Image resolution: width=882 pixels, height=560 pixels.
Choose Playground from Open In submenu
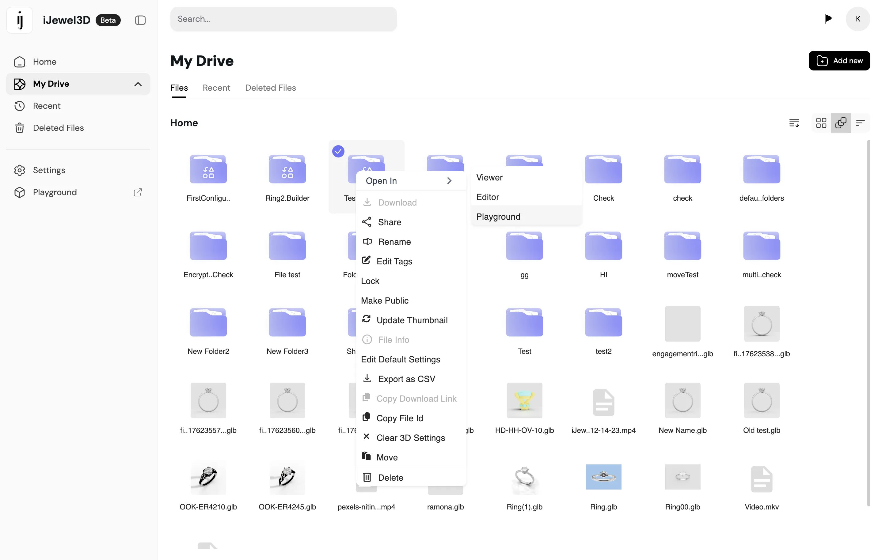click(498, 217)
